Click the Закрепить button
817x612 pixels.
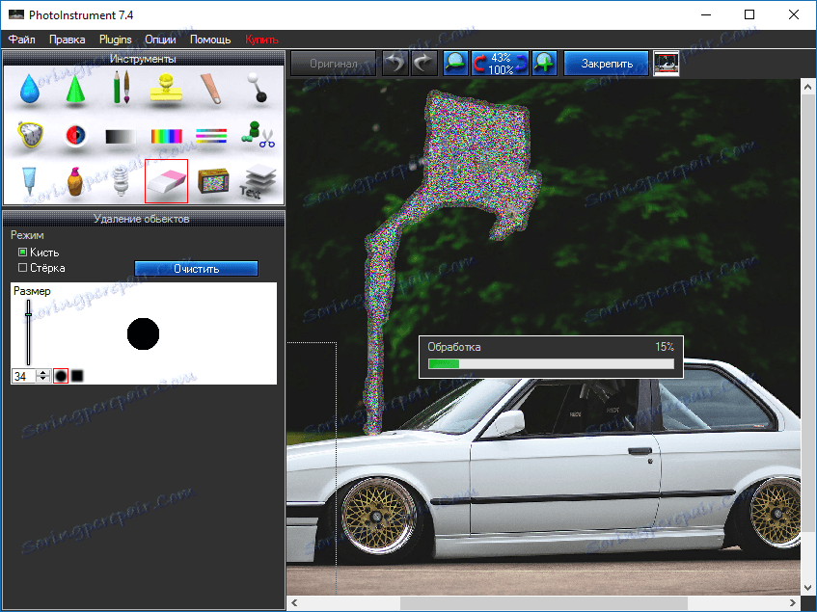(x=607, y=64)
